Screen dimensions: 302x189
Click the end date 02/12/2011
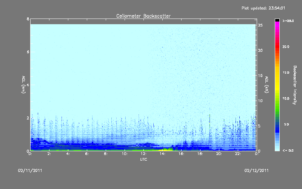click(x=256, y=170)
